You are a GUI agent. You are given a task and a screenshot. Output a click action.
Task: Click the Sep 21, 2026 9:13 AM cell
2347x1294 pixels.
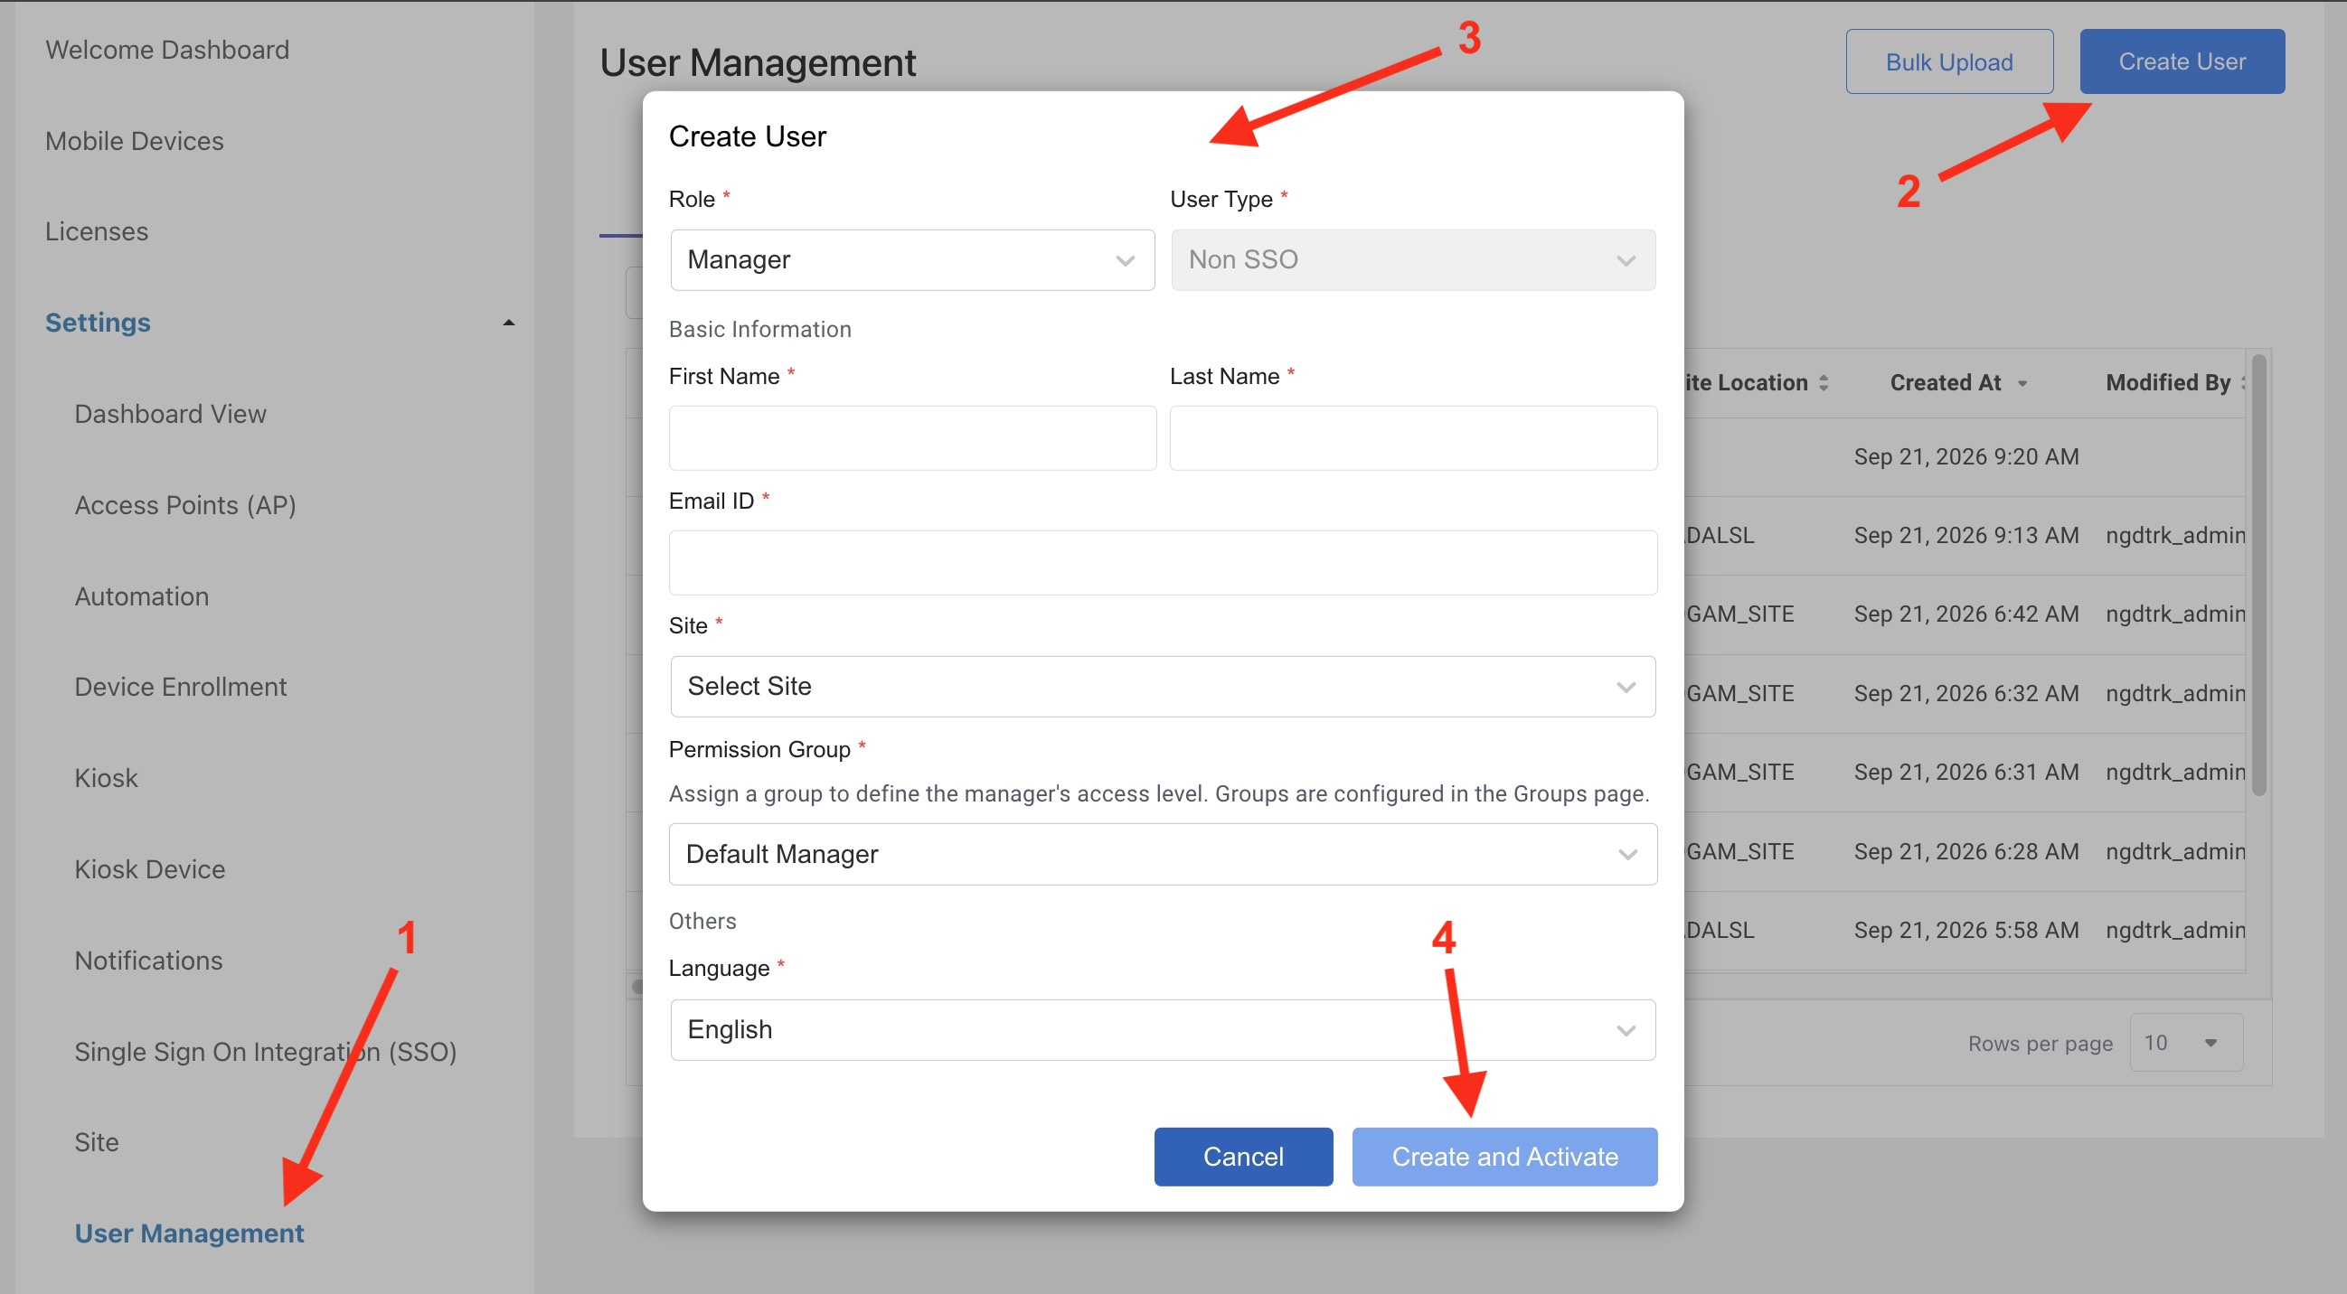(1966, 535)
